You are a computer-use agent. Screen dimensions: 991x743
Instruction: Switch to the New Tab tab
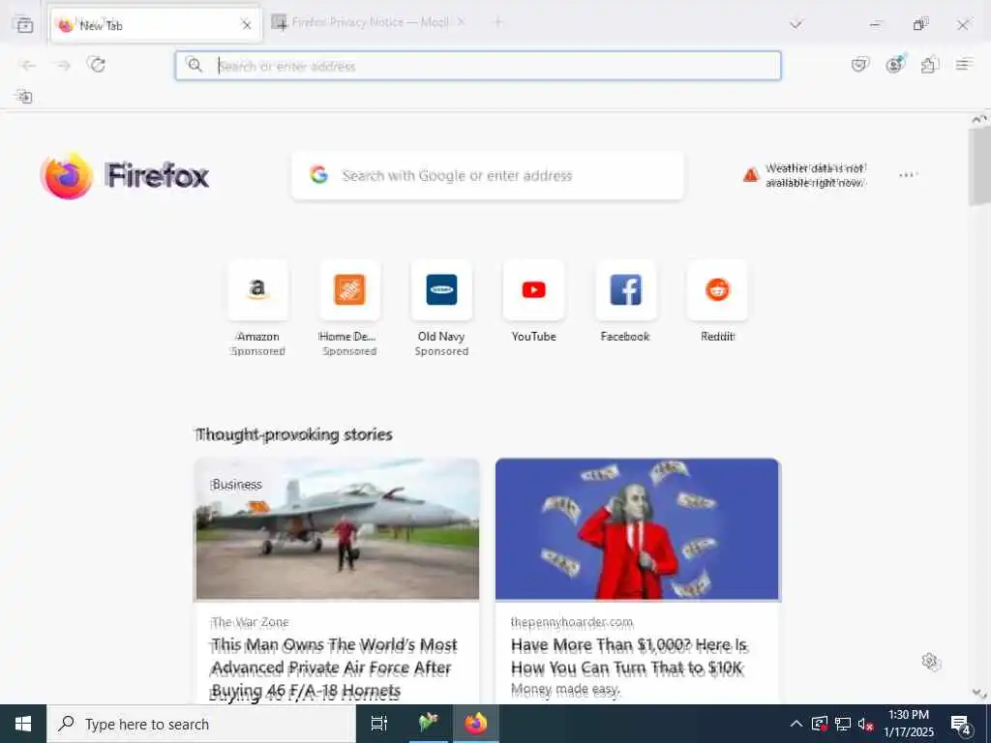pos(156,25)
